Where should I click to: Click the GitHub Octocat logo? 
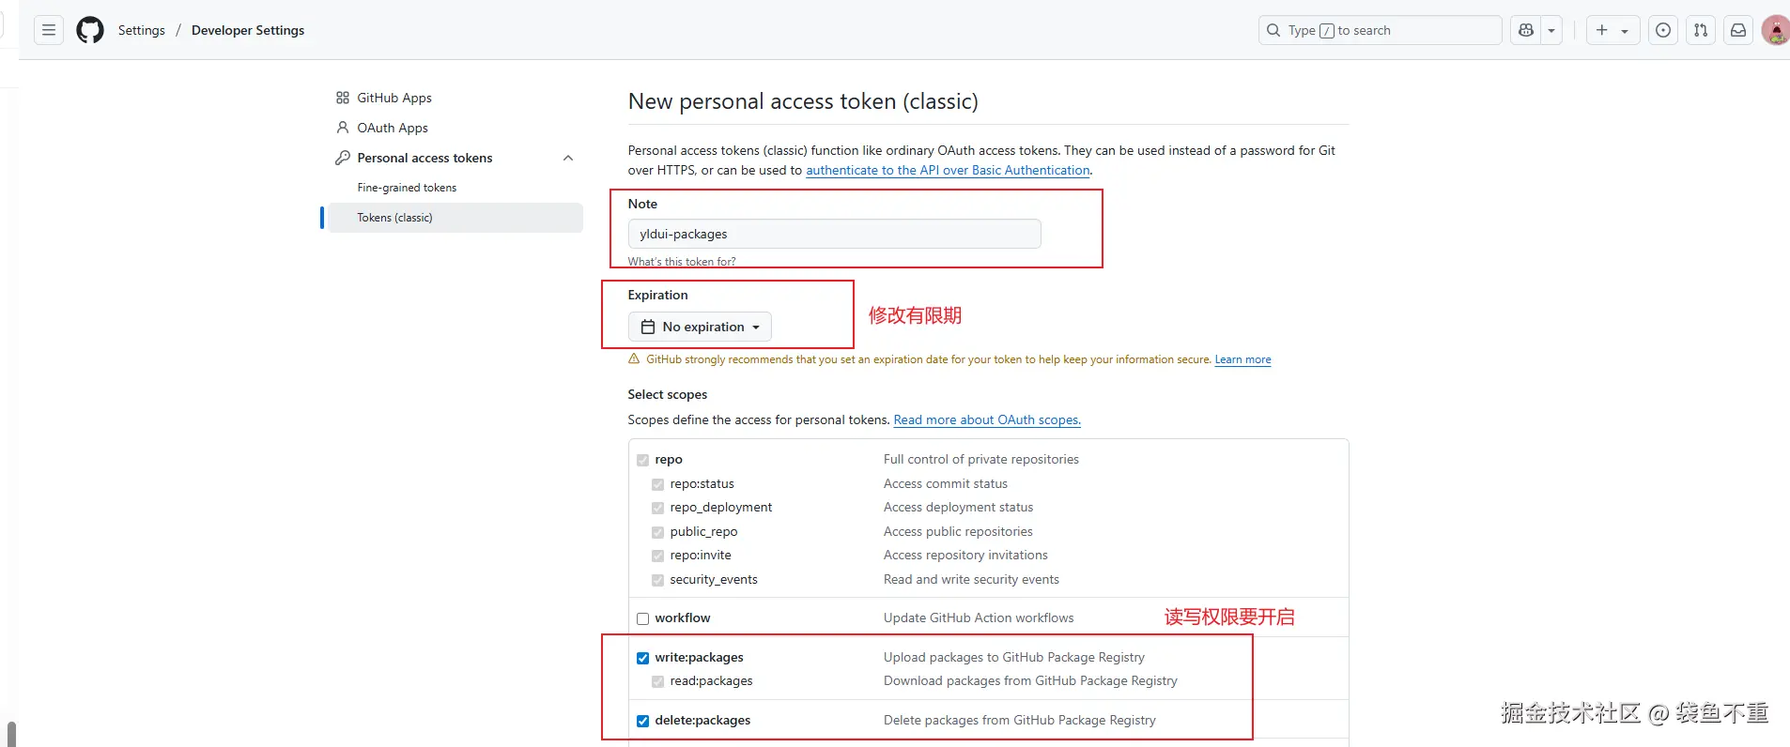tap(90, 30)
